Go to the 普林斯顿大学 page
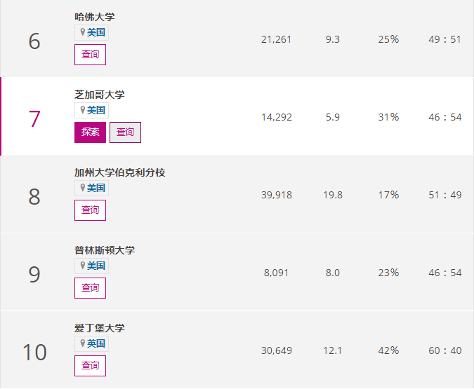 click(x=104, y=250)
